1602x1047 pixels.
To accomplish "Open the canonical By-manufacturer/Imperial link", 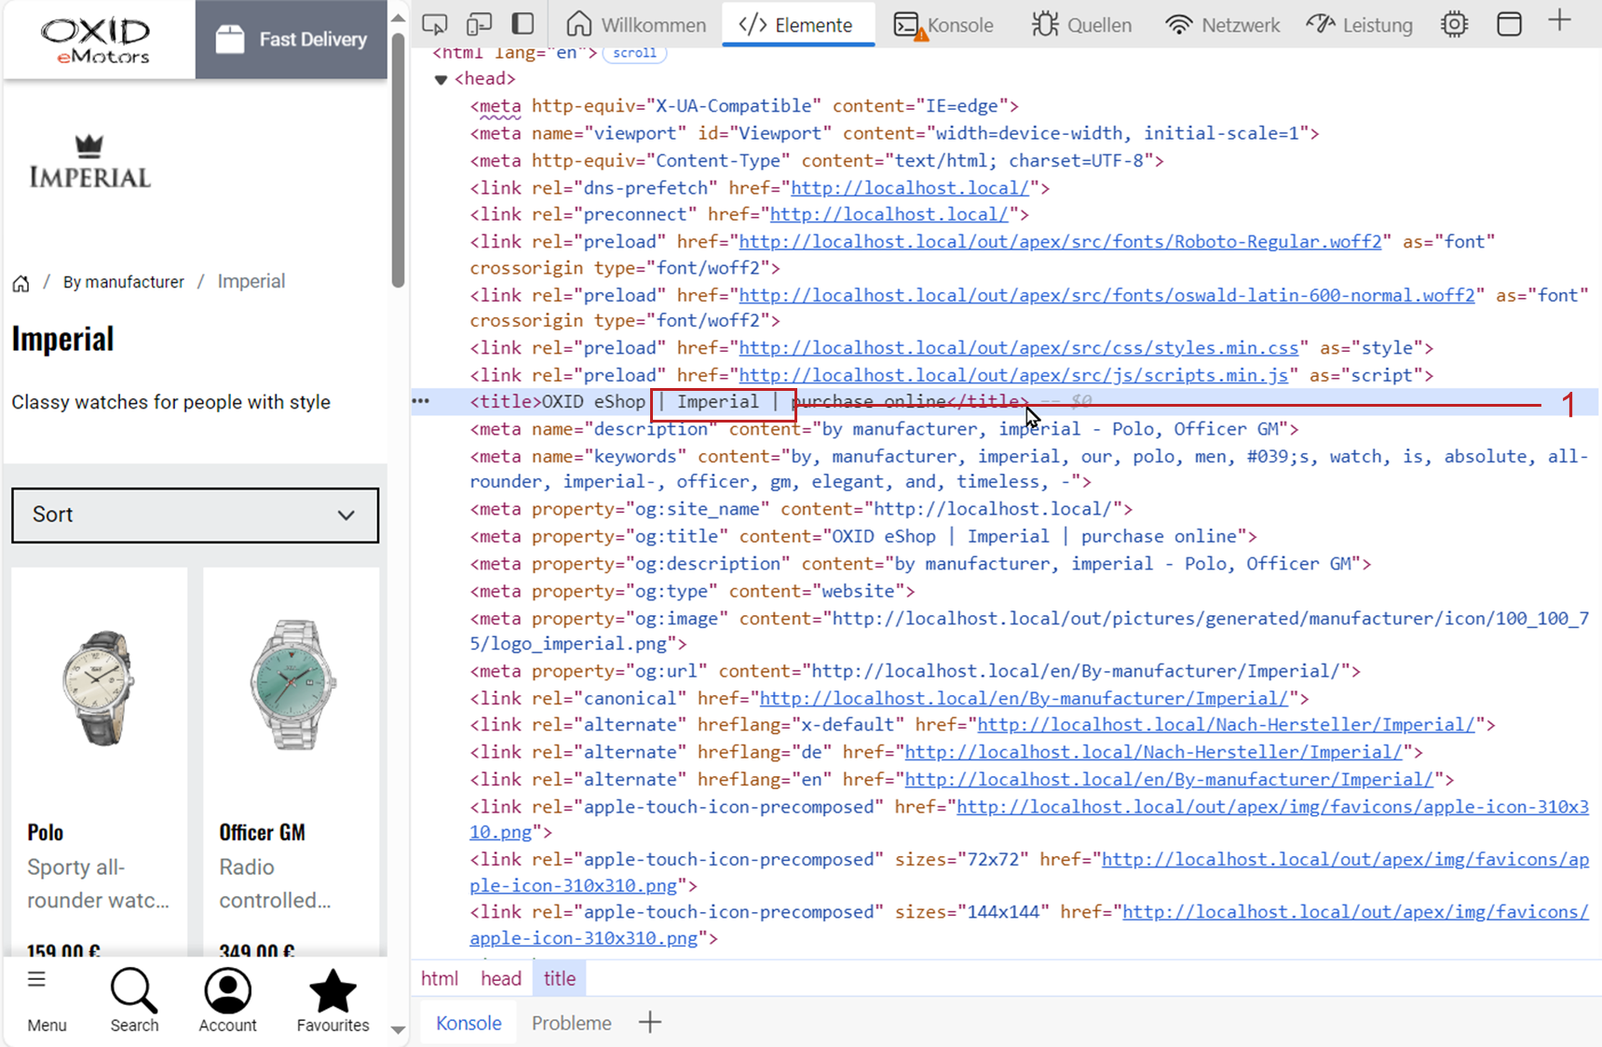I will pos(1025,698).
